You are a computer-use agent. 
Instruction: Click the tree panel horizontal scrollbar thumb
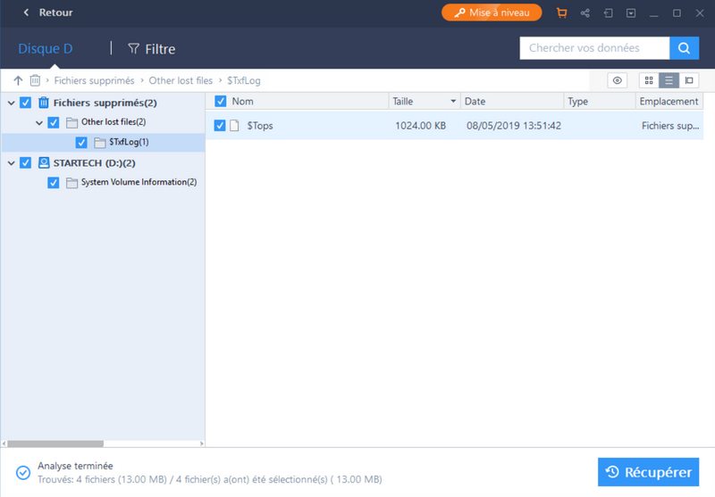pyautogui.click(x=55, y=443)
